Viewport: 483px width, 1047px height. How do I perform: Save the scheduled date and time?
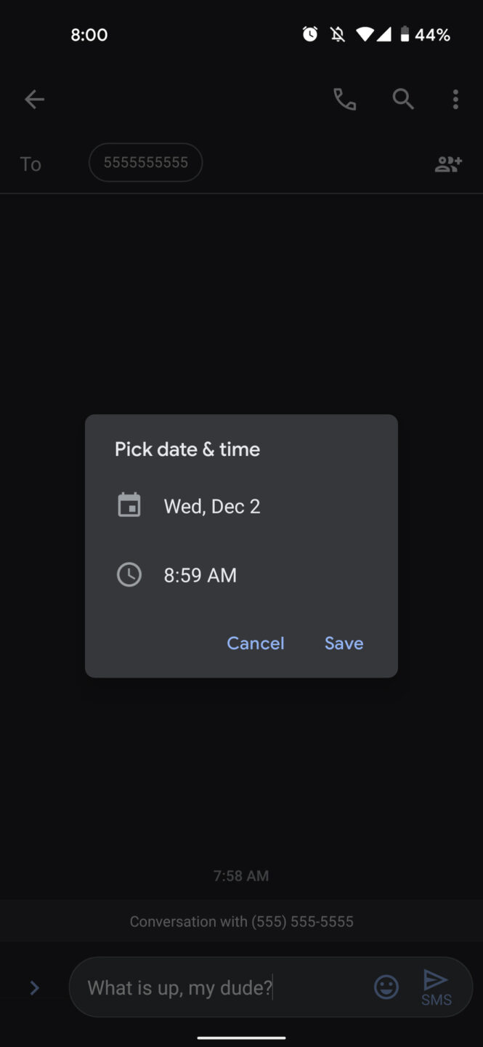(x=344, y=643)
